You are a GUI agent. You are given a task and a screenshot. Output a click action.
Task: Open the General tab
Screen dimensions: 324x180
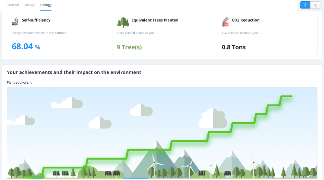[x=13, y=5]
